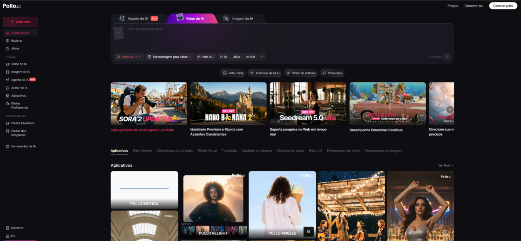Select the Pollo Motion category tab
The height and width of the screenshot is (241, 521).
(x=142, y=151)
